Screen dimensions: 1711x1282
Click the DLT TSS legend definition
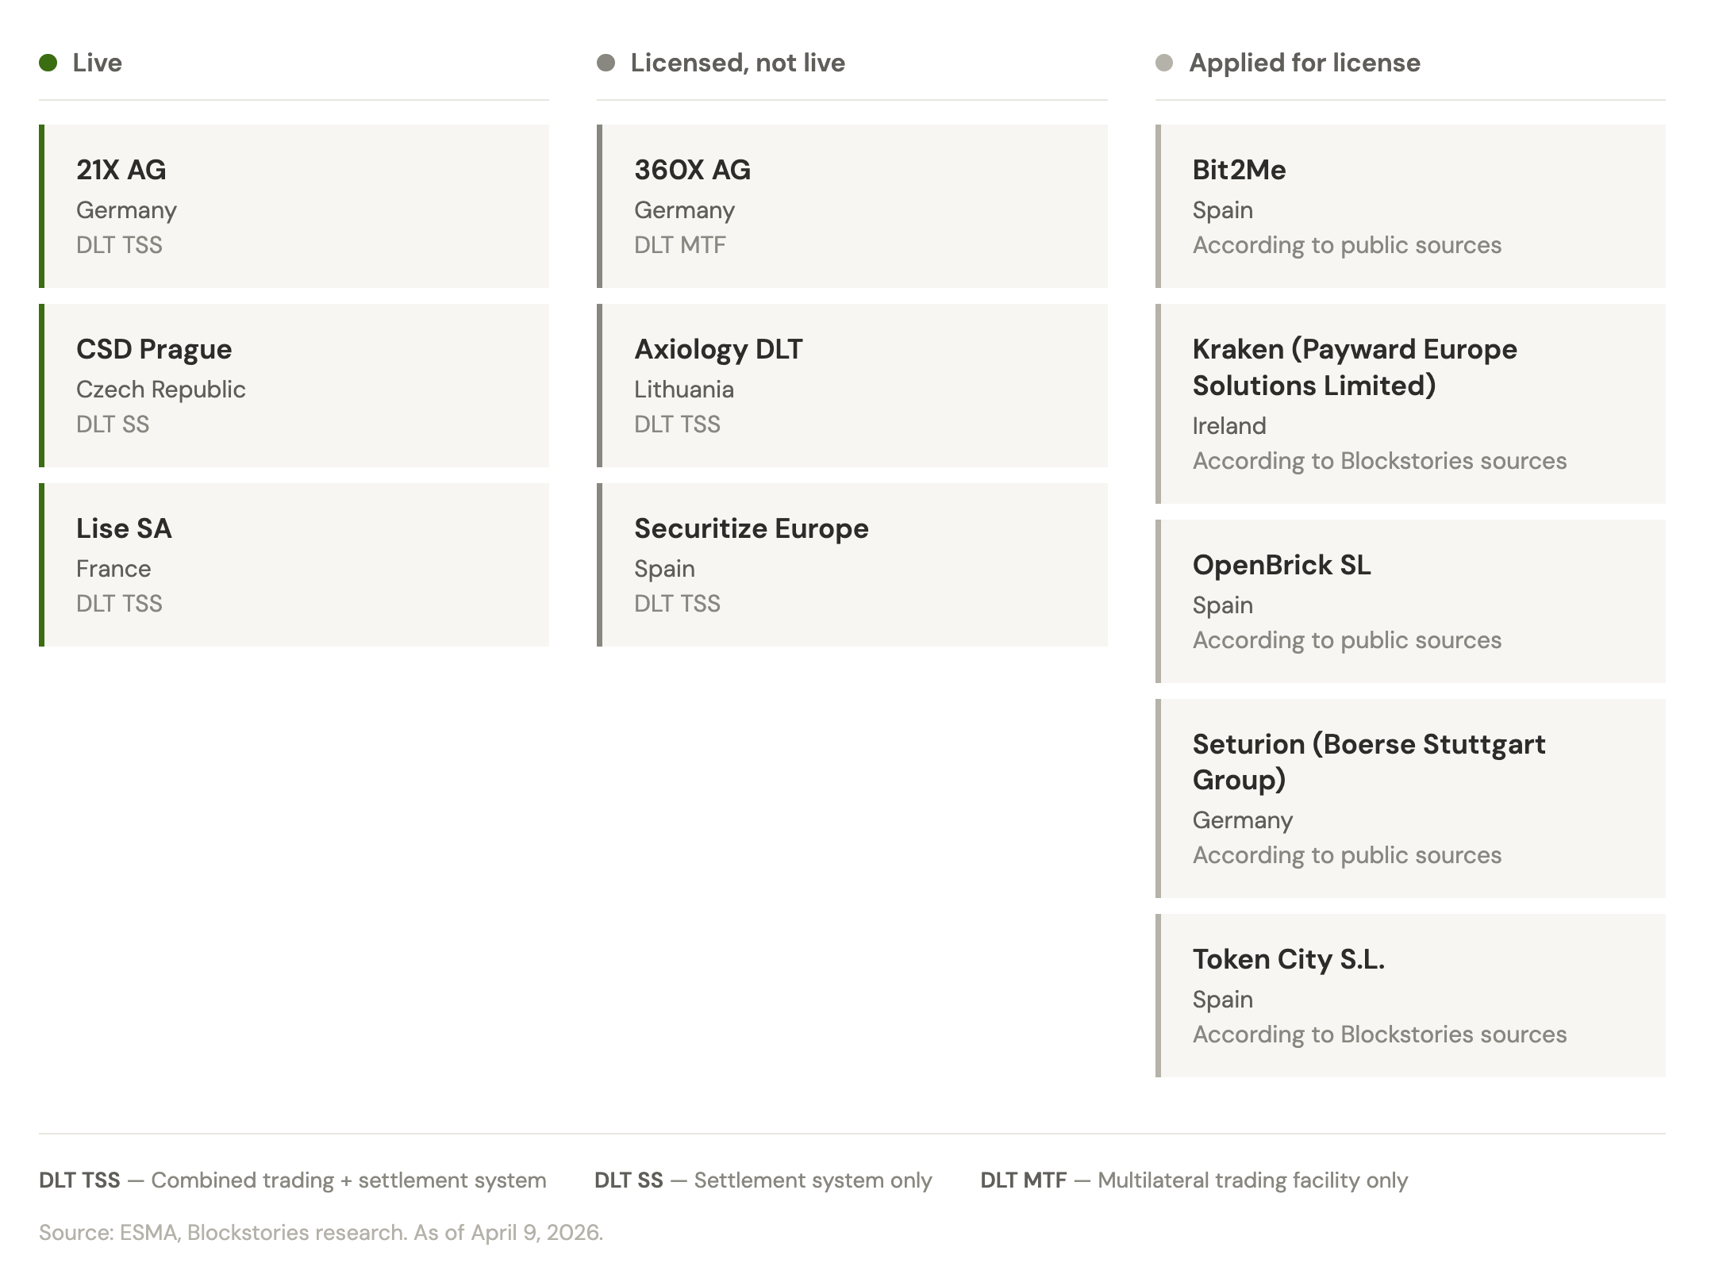click(292, 1180)
